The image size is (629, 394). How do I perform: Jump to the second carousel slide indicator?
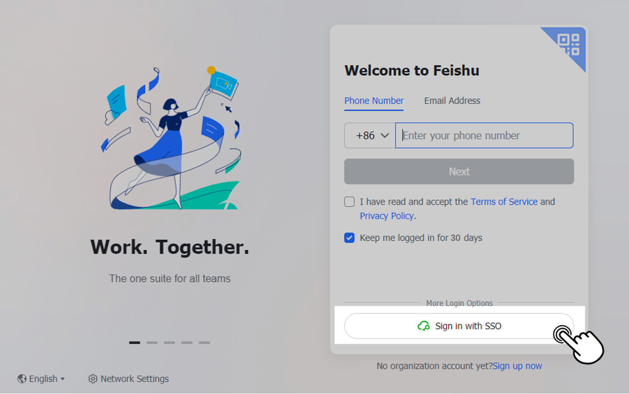point(152,342)
